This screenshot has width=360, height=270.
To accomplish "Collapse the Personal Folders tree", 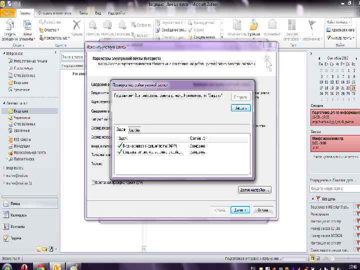I will click(4, 103).
